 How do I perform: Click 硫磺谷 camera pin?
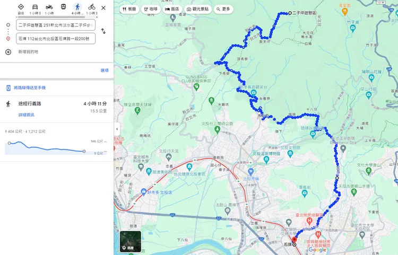313,134
